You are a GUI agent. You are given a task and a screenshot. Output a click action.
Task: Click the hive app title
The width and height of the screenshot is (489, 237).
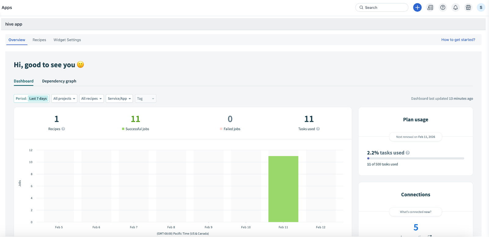(x=14, y=24)
